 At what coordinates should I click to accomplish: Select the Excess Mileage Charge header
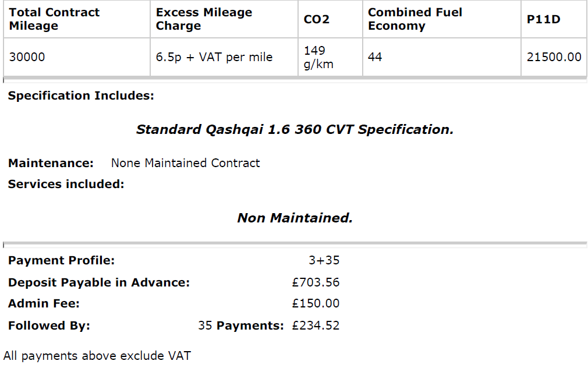(204, 19)
